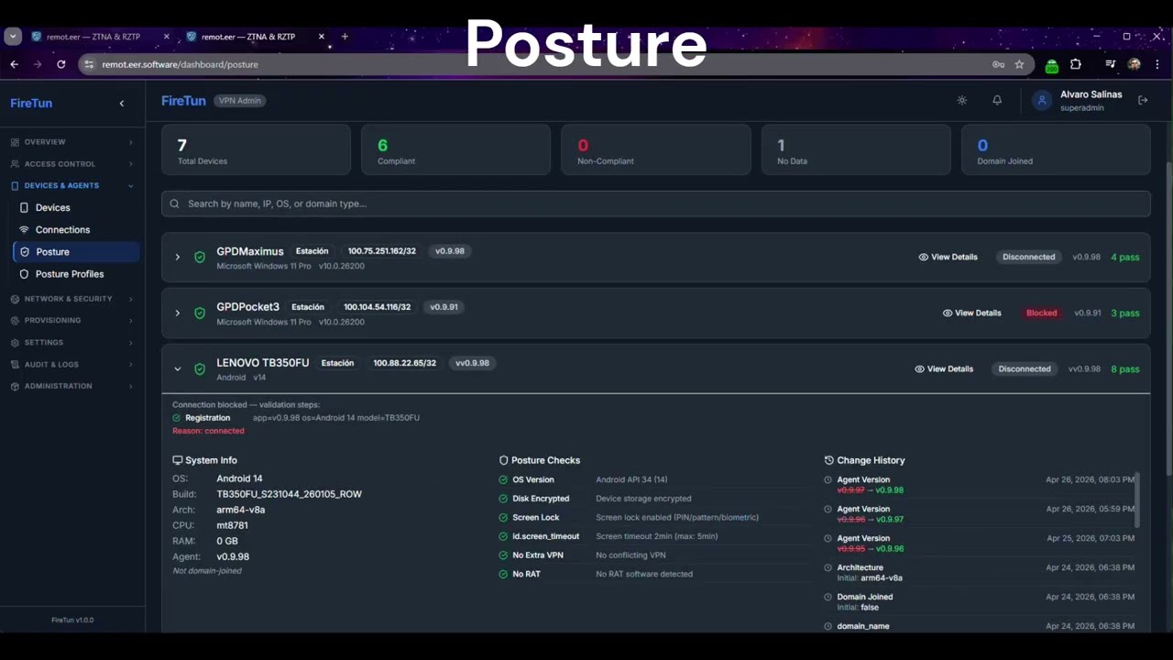Go to Connections in the sidebar

(62, 230)
